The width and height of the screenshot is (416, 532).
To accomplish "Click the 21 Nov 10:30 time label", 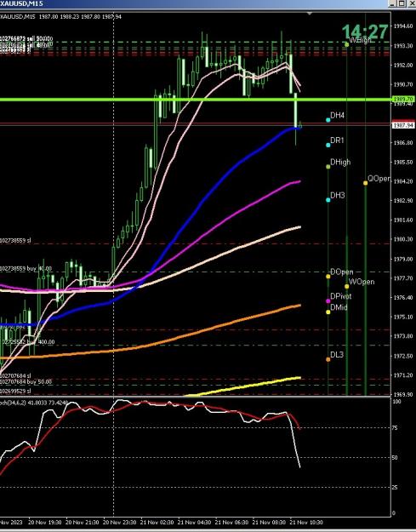I will tap(306, 522).
